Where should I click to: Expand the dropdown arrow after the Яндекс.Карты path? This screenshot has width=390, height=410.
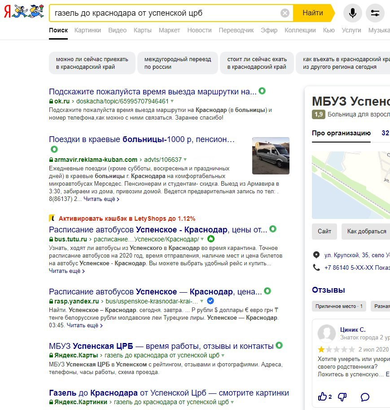coord(223,355)
